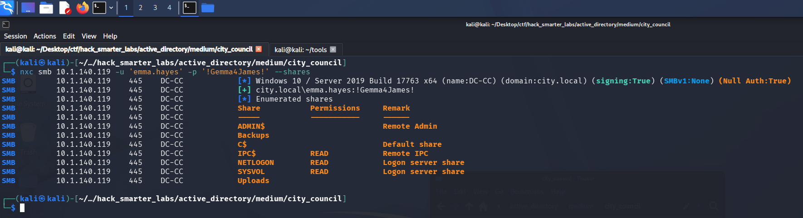This screenshot has height=218, width=803.
Task: Open the Actions menu
Action: (x=45, y=36)
